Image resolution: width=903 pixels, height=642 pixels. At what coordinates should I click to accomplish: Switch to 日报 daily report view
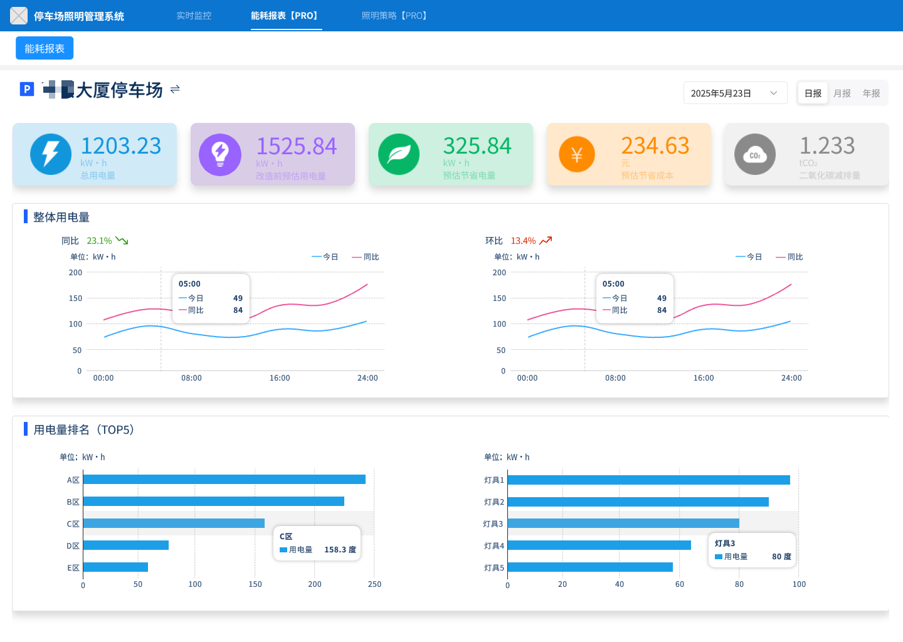tap(813, 93)
